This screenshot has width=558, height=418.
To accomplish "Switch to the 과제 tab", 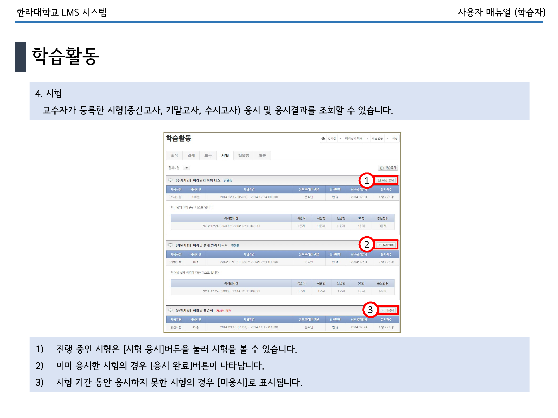I will (191, 155).
